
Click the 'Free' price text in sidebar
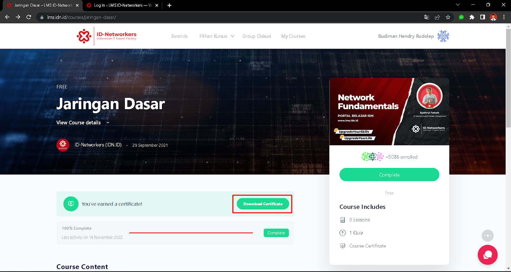click(389, 193)
